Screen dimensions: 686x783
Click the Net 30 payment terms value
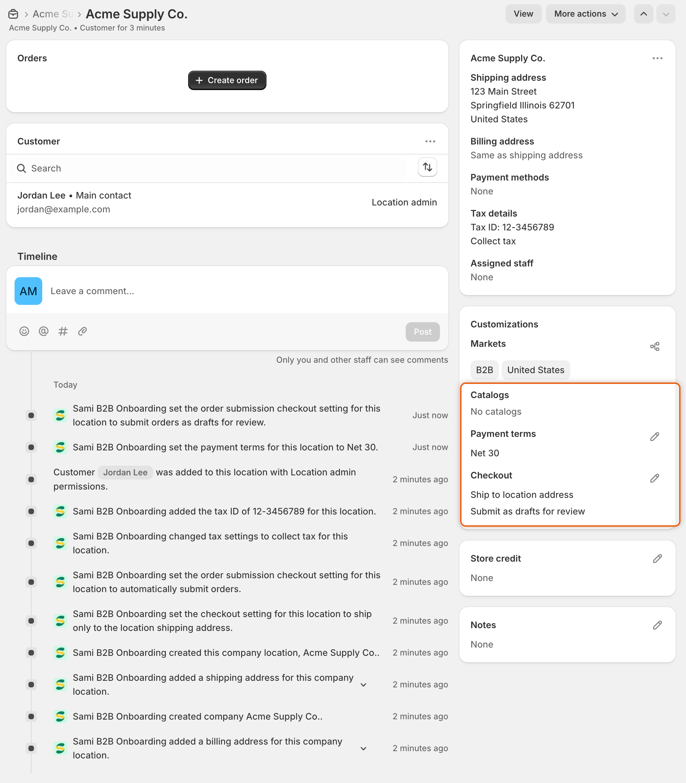[485, 453]
